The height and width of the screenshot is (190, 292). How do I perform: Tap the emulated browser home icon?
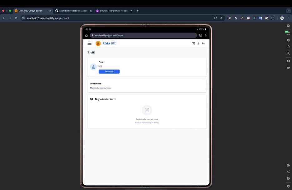[87, 35]
